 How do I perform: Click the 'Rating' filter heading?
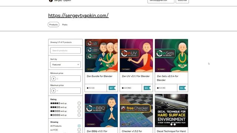[53, 99]
